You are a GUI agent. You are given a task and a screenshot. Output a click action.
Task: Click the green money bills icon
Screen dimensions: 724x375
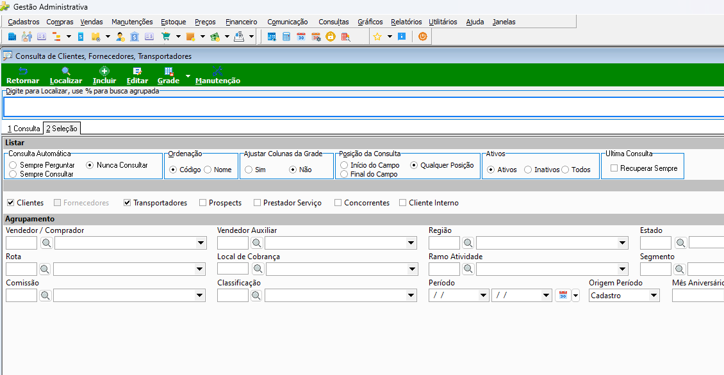pos(215,36)
